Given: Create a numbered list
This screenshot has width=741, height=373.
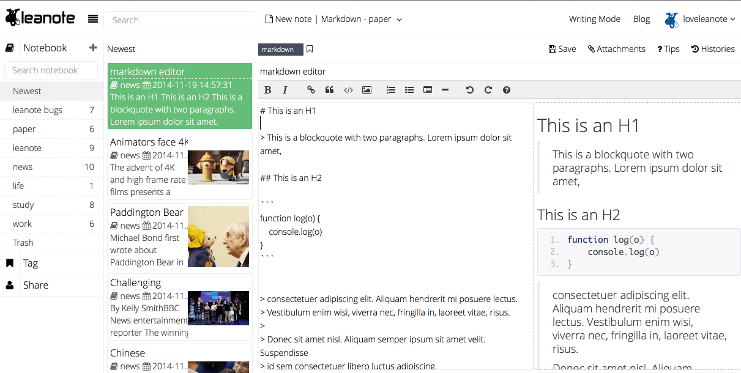Looking at the screenshot, I should coord(391,90).
